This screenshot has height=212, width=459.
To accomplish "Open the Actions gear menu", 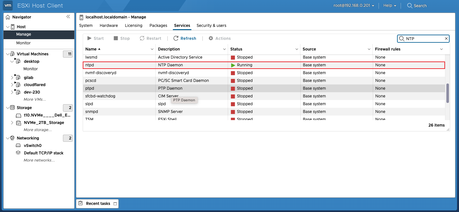I will pyautogui.click(x=220, y=38).
